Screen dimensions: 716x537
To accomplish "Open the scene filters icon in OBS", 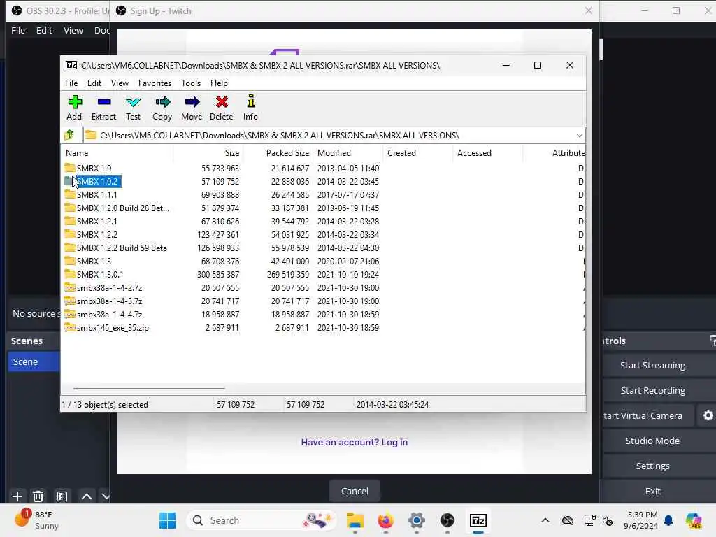I will [x=62, y=496].
